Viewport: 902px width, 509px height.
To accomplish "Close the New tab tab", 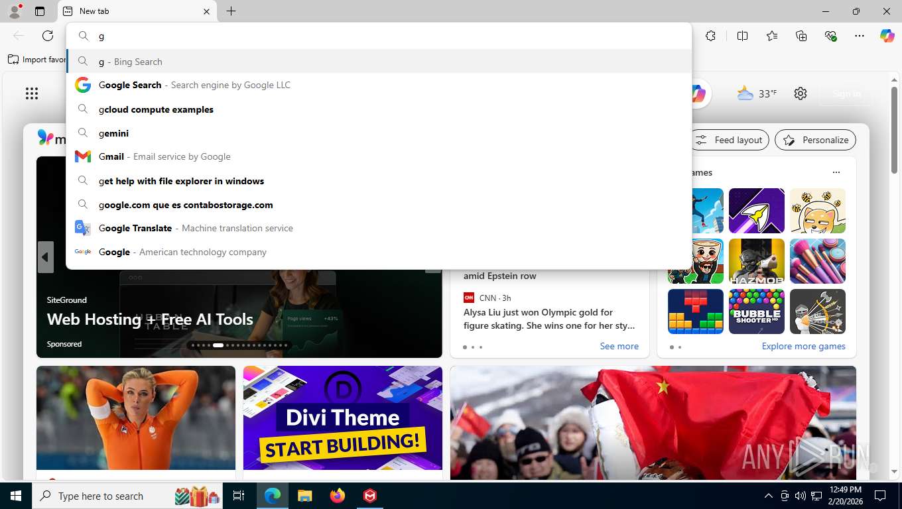I will 206,11.
